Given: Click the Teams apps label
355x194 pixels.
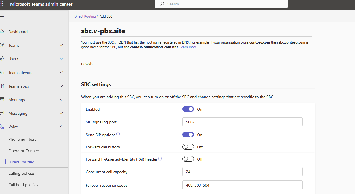Looking at the screenshot, I should point(19,86).
